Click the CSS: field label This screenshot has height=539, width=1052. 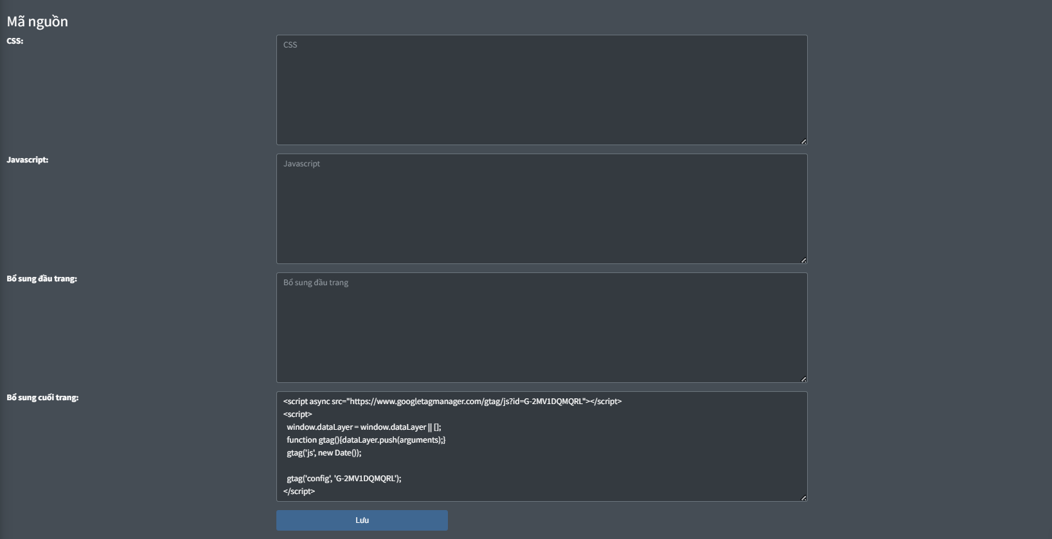point(15,40)
